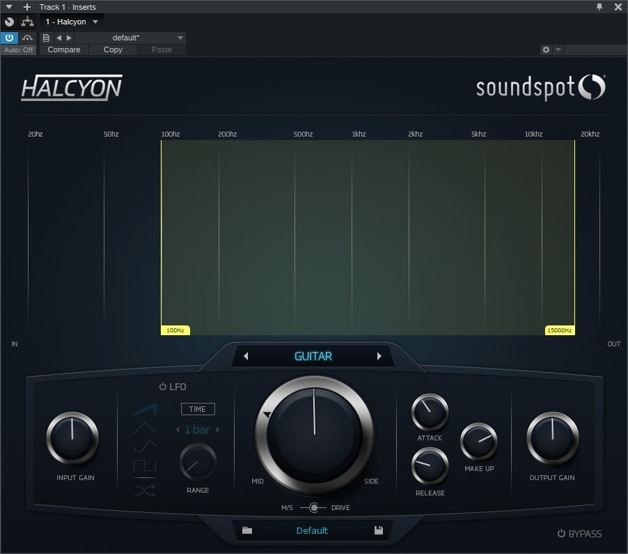Screen dimensions: 628x554
Task: Click the LFO RANGE knob
Action: 198,462
